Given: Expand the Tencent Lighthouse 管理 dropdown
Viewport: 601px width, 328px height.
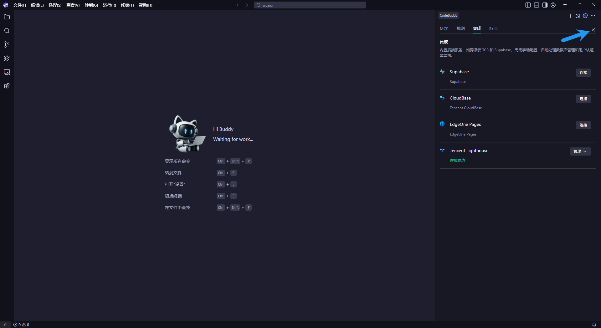Looking at the screenshot, I should click(580, 151).
